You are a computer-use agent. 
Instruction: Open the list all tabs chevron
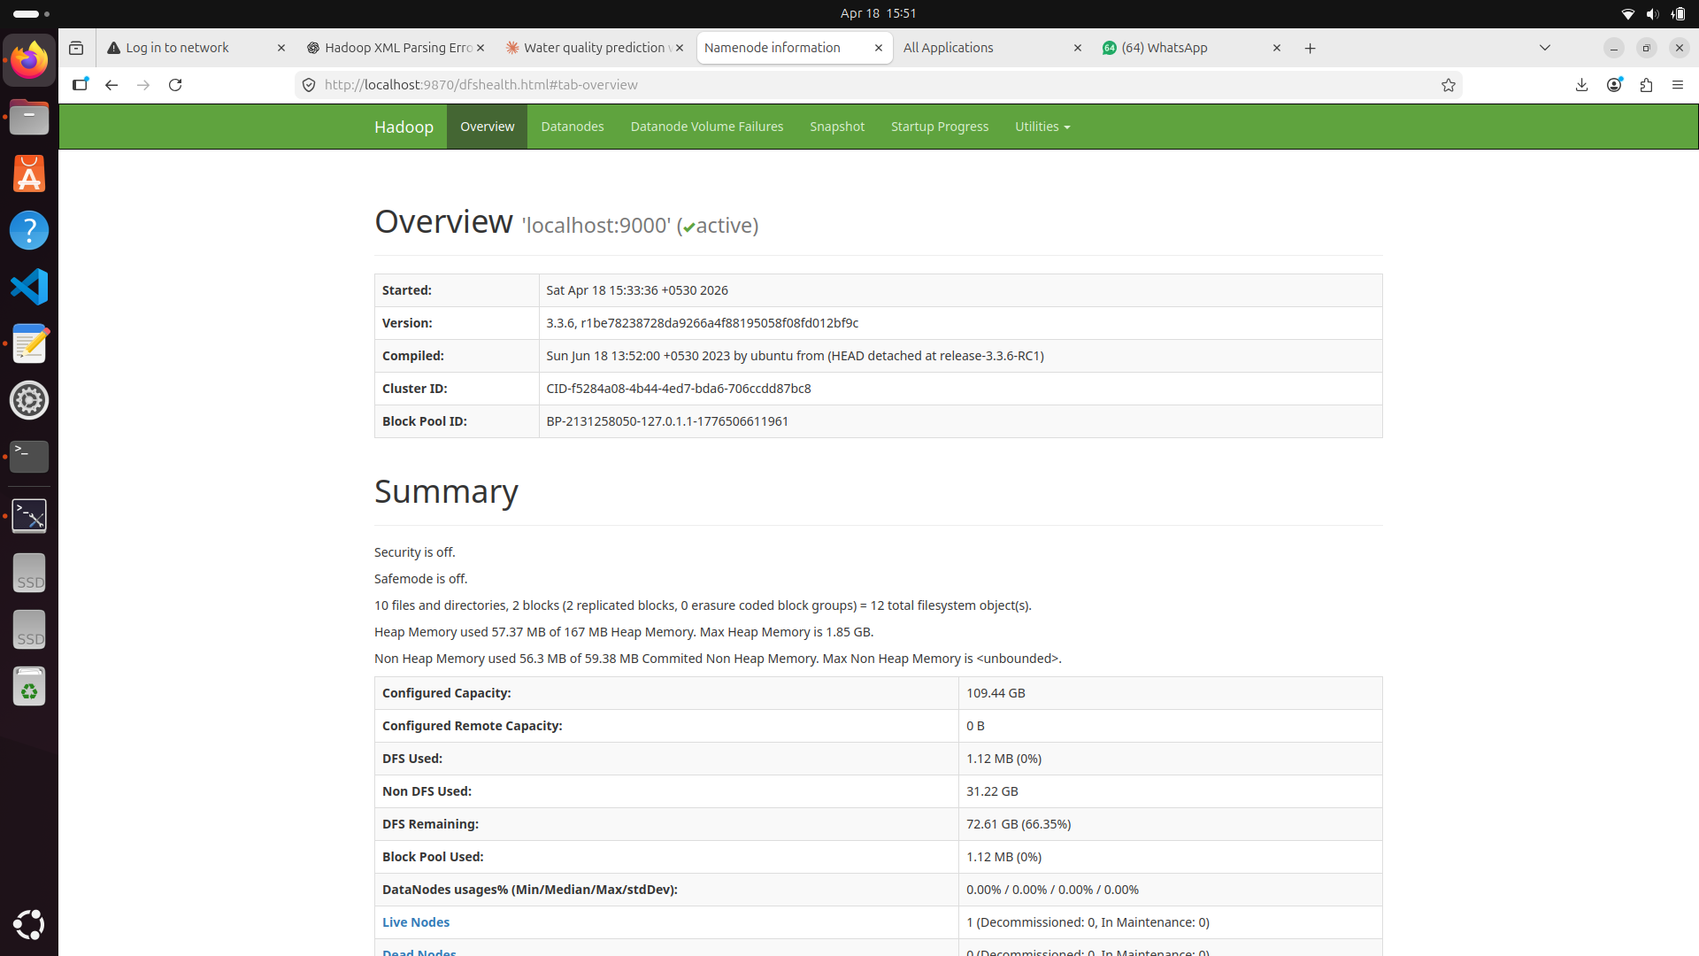pos(1545,48)
